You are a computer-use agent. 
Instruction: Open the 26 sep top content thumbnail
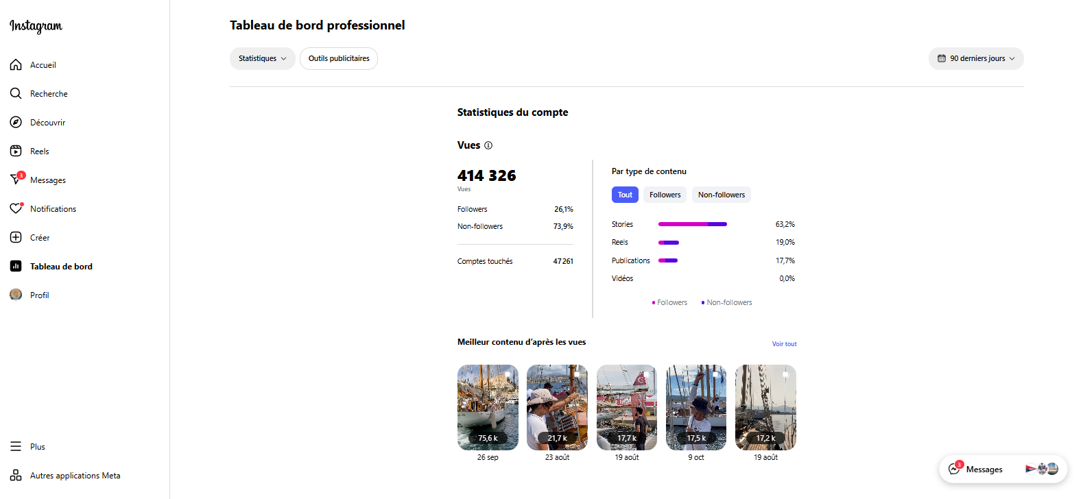(x=488, y=407)
